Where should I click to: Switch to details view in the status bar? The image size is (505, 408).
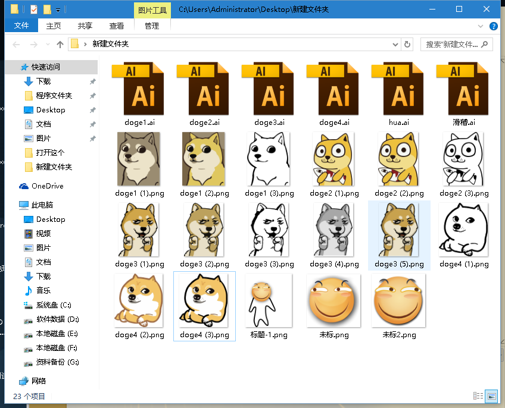(x=478, y=396)
